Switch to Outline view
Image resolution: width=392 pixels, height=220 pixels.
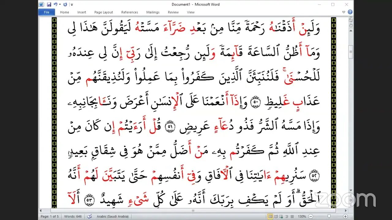(x=287, y=216)
